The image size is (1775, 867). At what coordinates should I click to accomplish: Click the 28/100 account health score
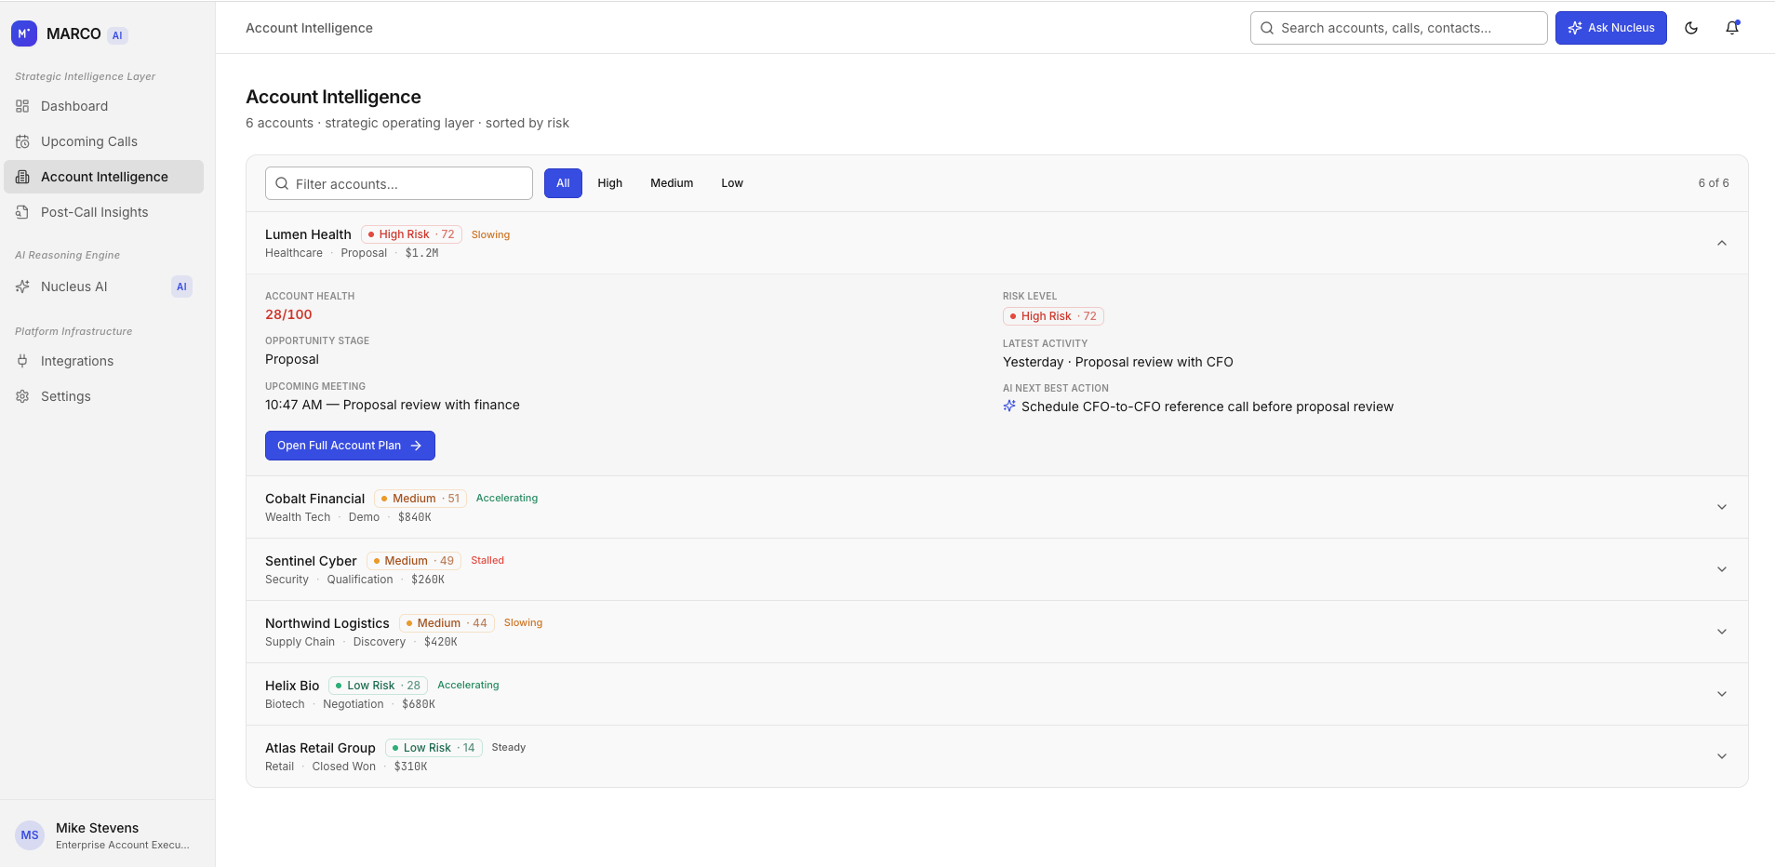click(288, 314)
